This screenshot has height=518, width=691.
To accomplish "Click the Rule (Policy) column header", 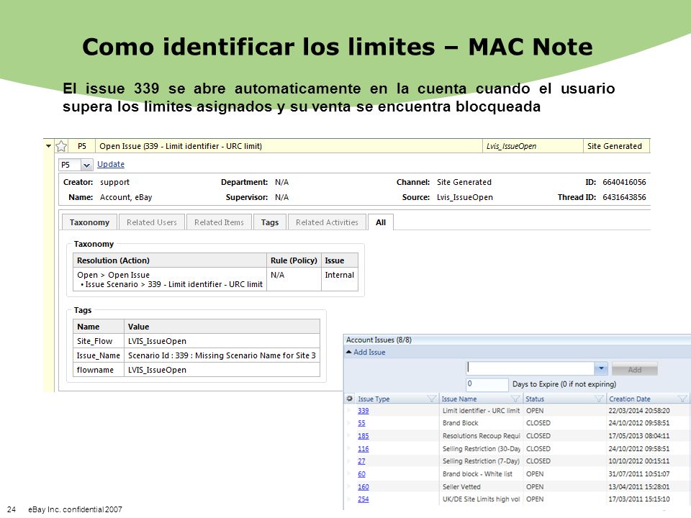I will click(294, 260).
